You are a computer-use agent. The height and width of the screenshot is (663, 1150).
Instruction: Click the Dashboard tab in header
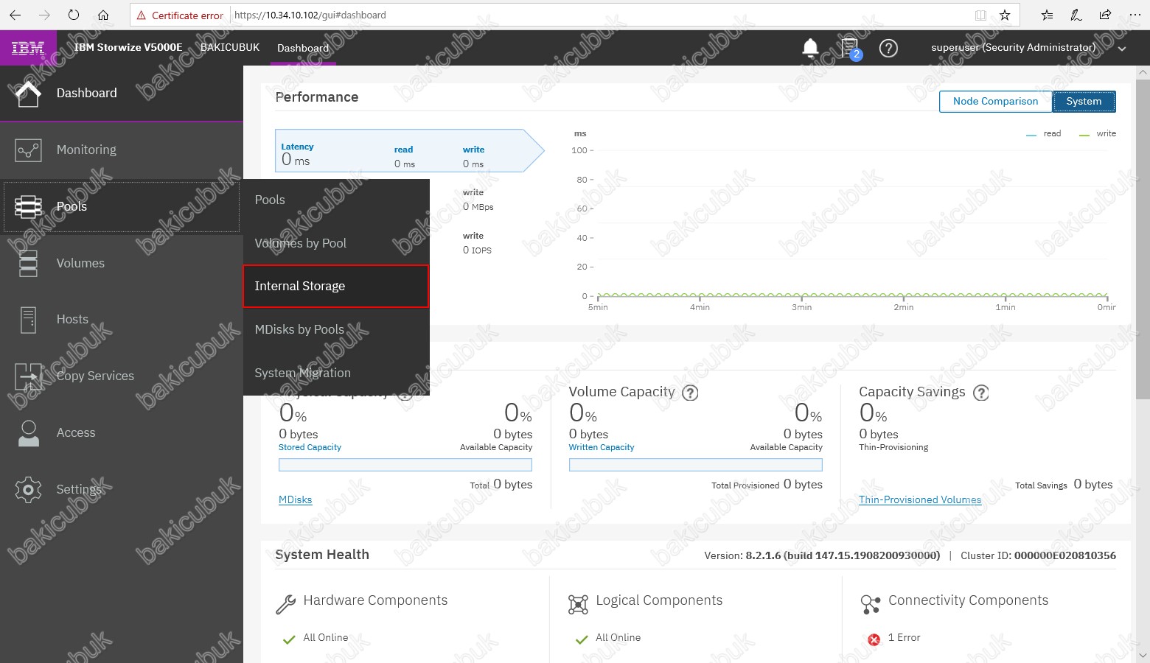click(x=303, y=48)
